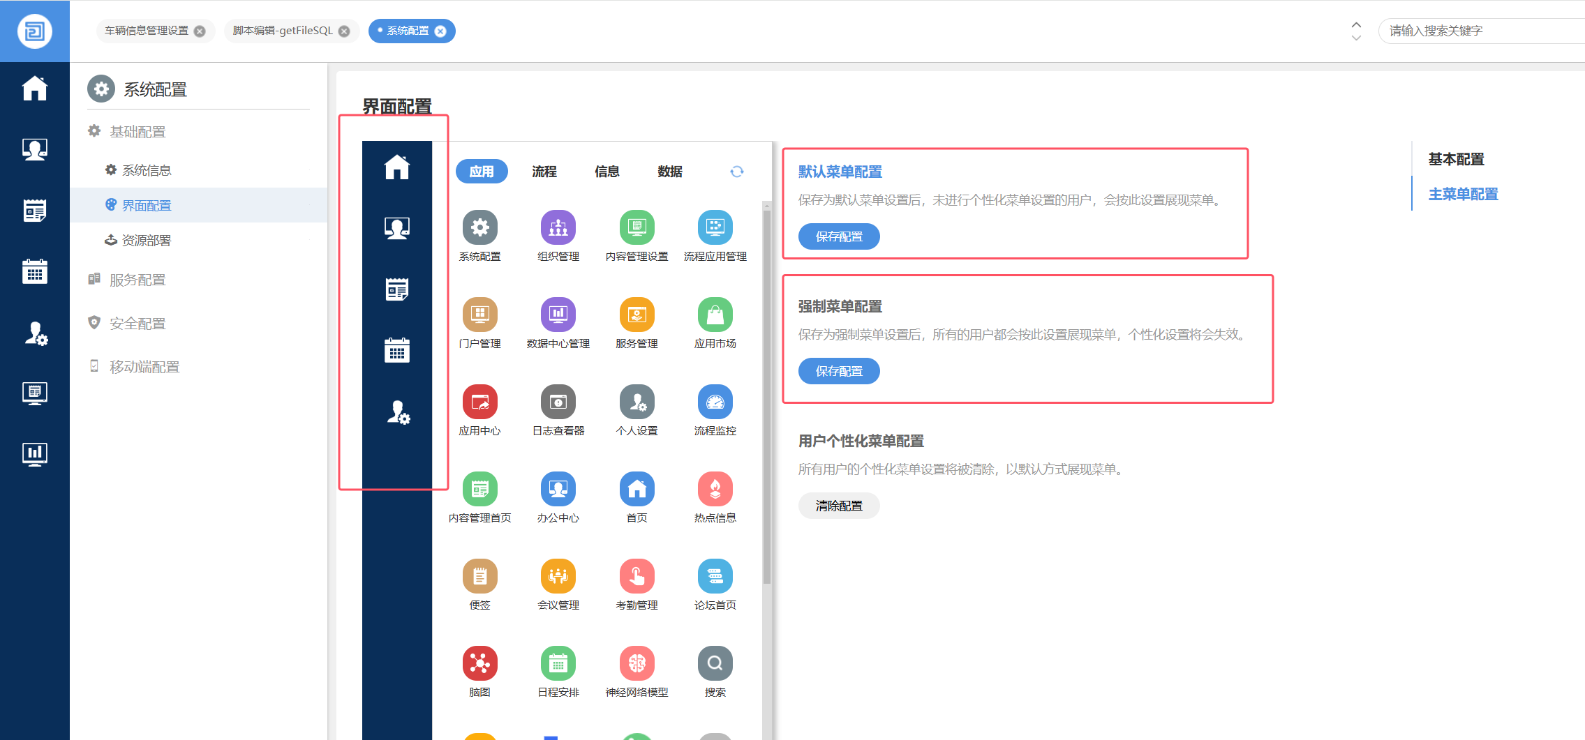Click the 流程监控 app icon
The height and width of the screenshot is (740, 1585).
click(715, 402)
